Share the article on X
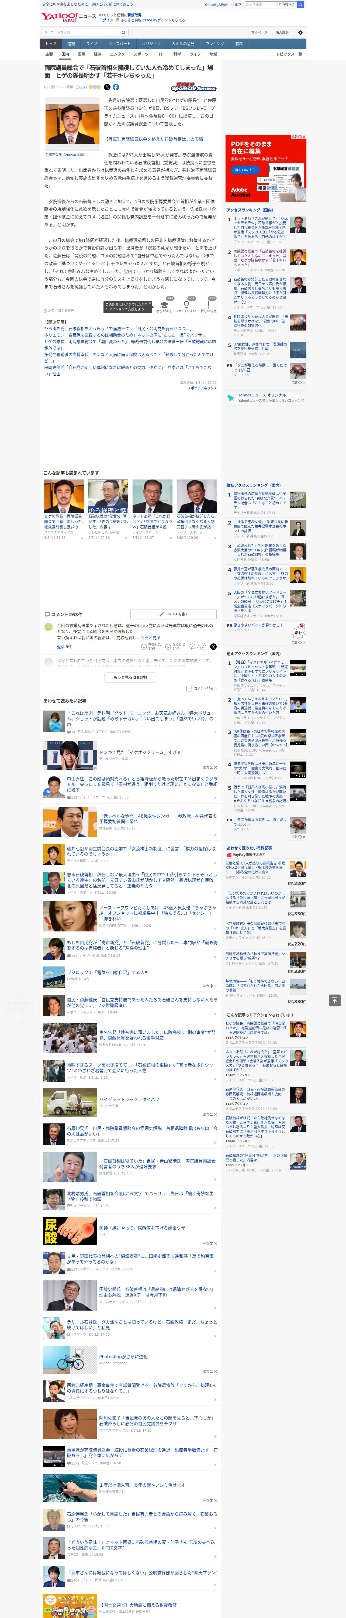This screenshot has height=1618, width=346. [x=107, y=87]
